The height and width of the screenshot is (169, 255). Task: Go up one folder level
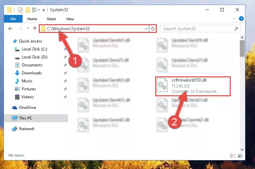coord(34,29)
